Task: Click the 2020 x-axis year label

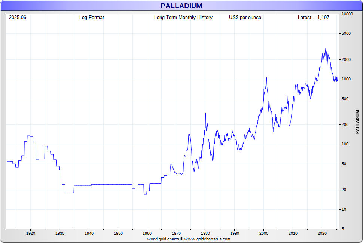Action: [x=322, y=234]
